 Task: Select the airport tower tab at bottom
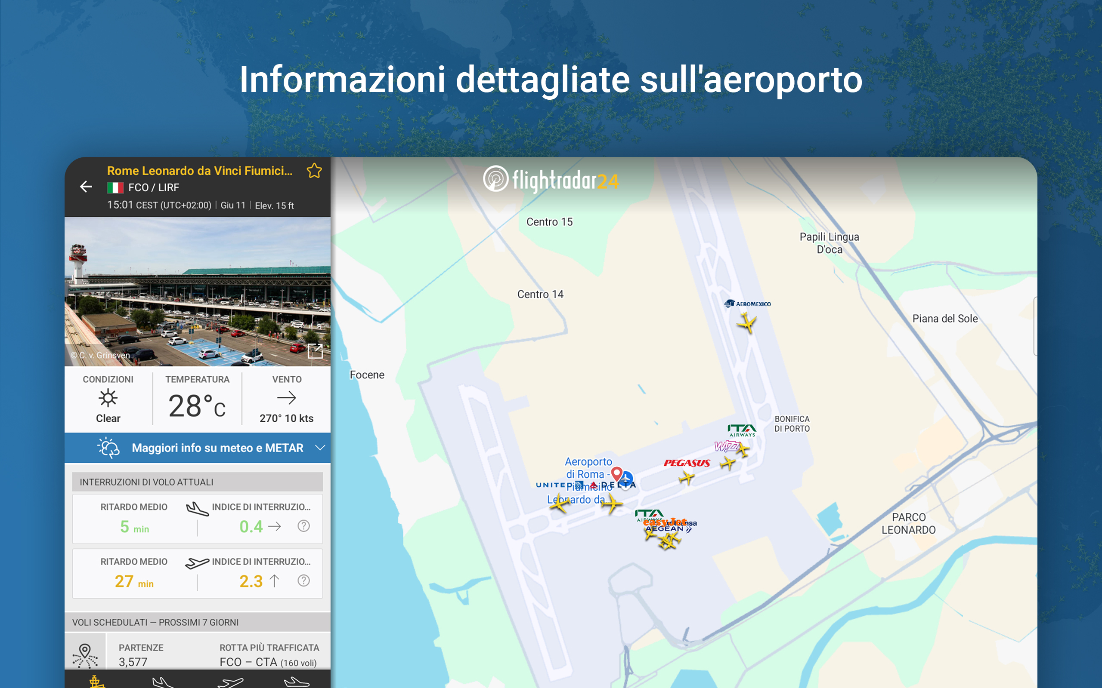click(96, 682)
